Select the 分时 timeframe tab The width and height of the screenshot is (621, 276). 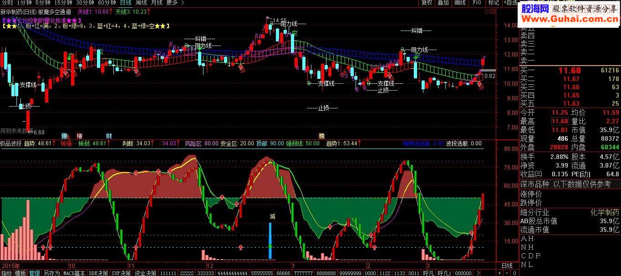pos(7,3)
